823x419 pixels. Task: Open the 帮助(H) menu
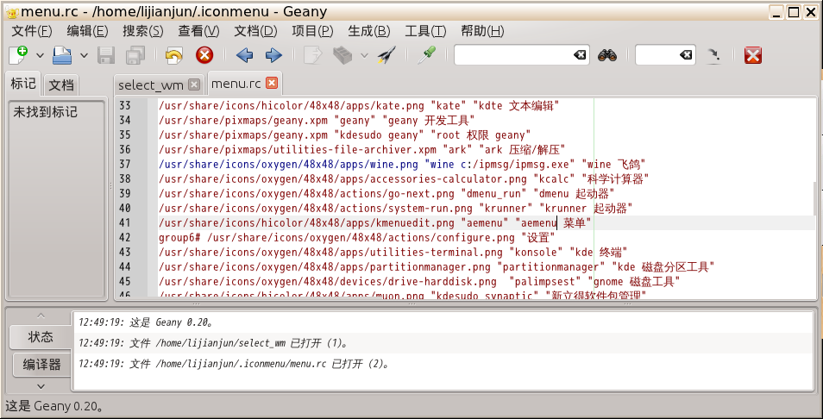tap(482, 31)
